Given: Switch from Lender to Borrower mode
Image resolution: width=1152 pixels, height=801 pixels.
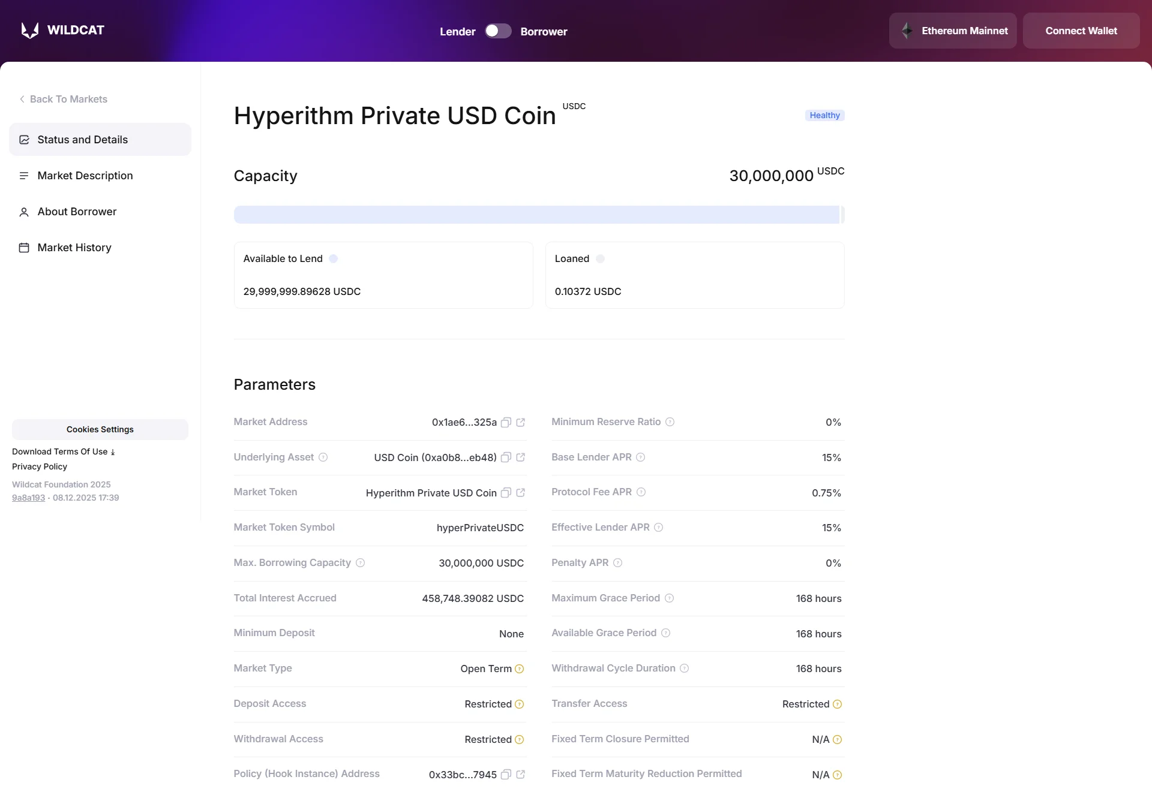Looking at the screenshot, I should tap(497, 31).
